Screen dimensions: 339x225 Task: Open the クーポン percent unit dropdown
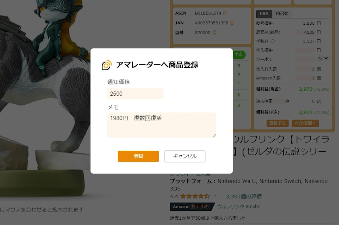323,59
